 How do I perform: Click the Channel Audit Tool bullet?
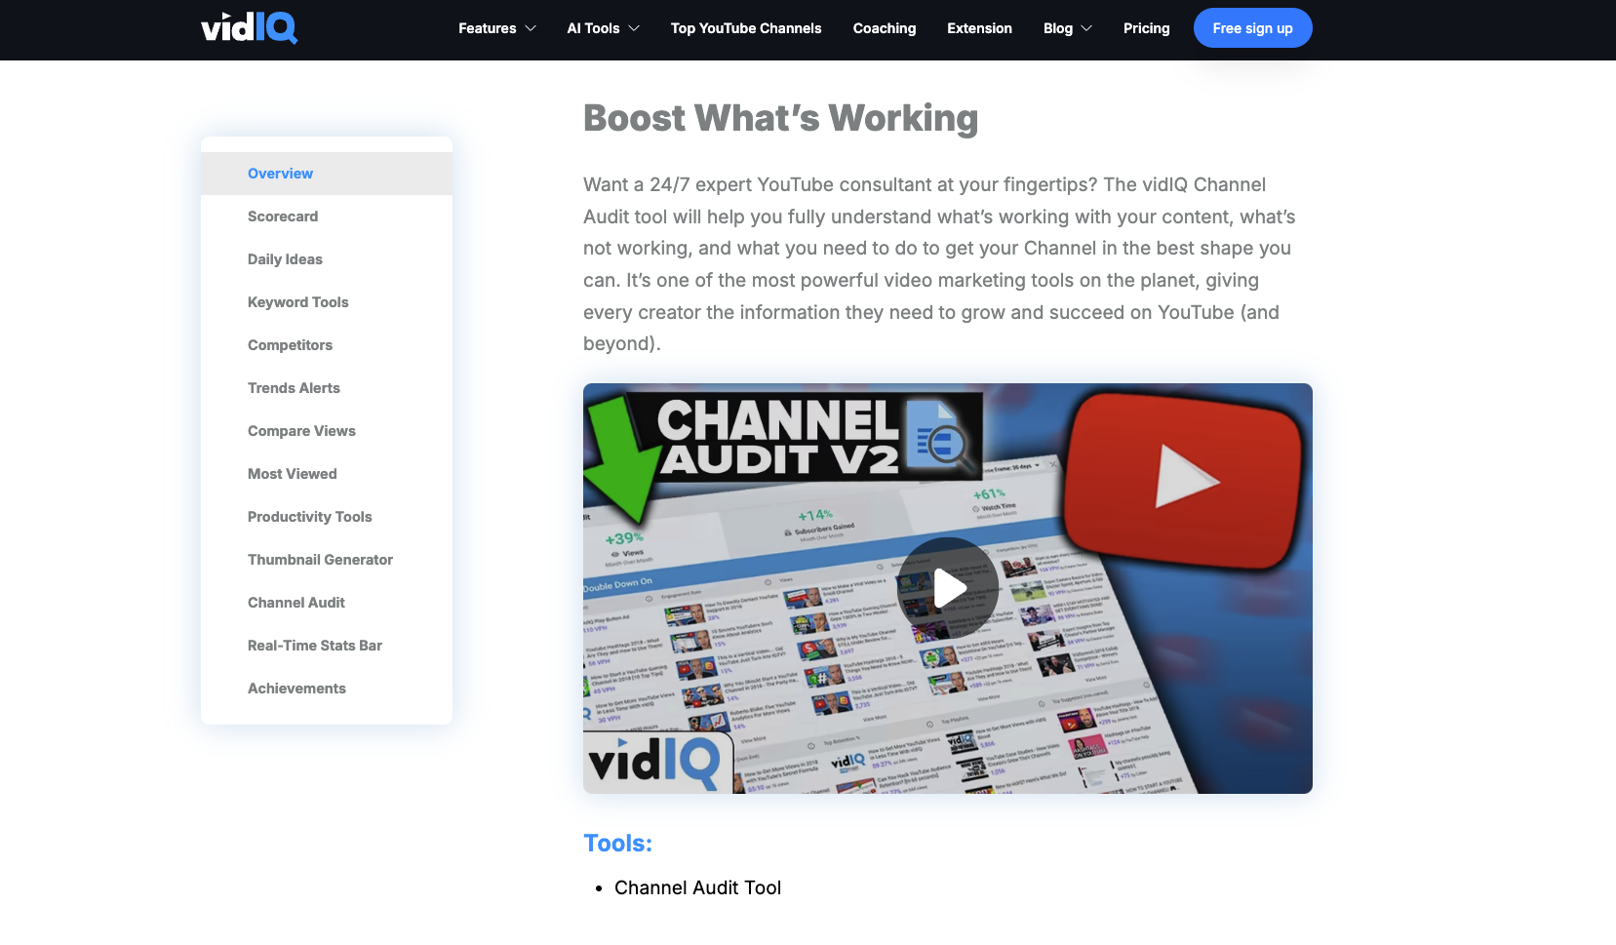point(697,887)
